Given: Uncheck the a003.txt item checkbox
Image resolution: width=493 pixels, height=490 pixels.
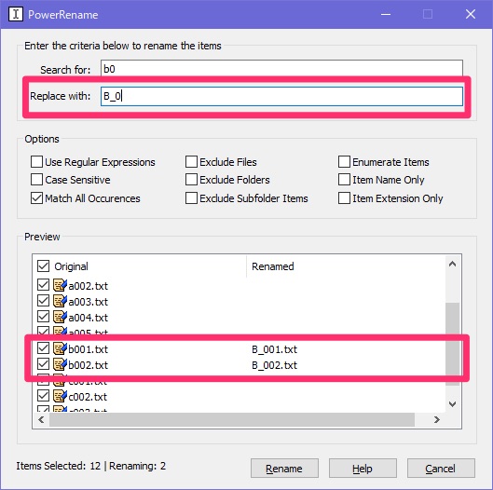Looking at the screenshot, I should (43, 301).
